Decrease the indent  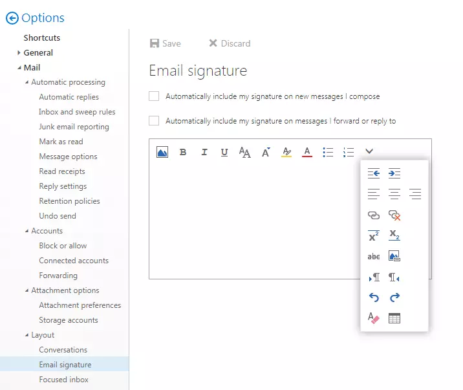point(374,173)
